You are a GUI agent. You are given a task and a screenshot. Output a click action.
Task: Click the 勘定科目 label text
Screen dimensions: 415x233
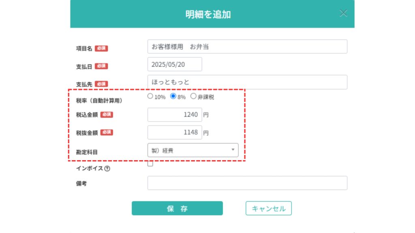click(x=87, y=152)
